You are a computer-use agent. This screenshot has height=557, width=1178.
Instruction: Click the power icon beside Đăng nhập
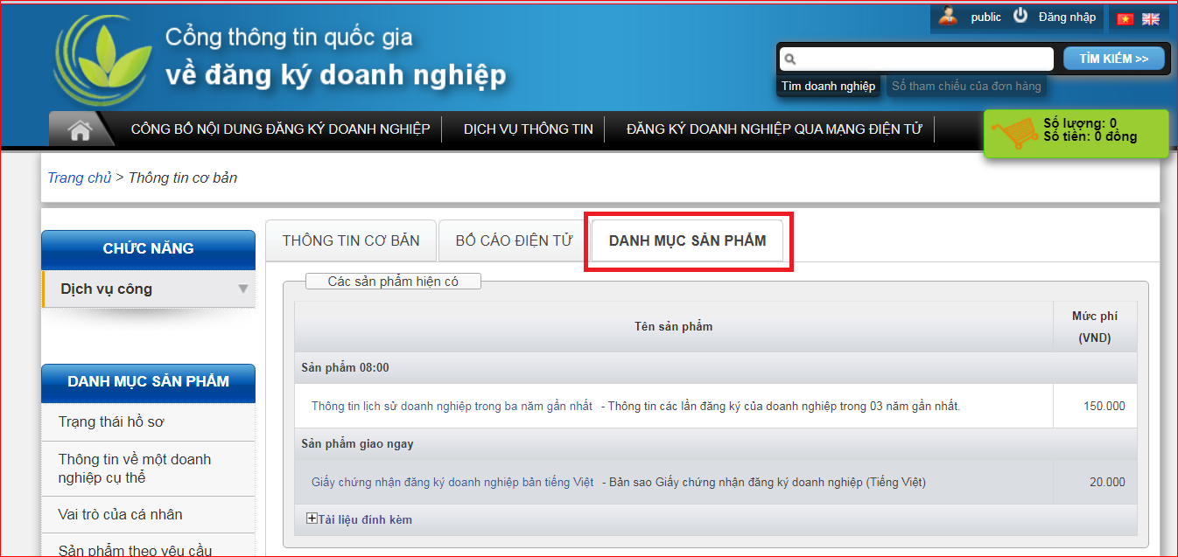click(x=1020, y=16)
